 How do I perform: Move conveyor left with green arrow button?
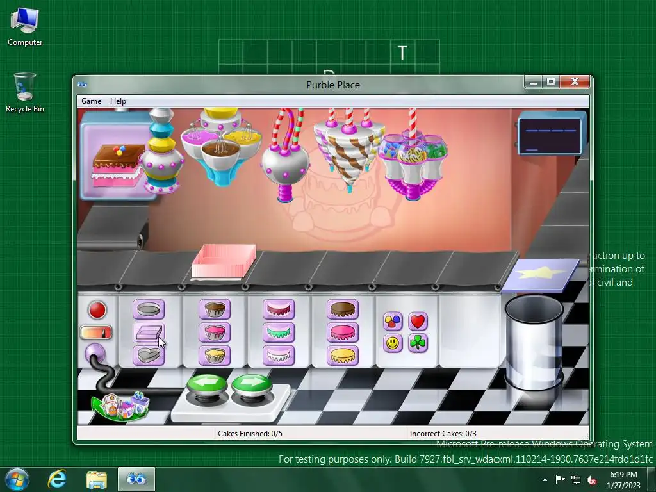pyautogui.click(x=207, y=385)
